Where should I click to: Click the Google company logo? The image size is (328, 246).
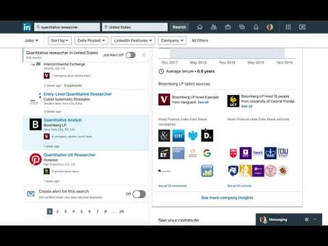207,153
